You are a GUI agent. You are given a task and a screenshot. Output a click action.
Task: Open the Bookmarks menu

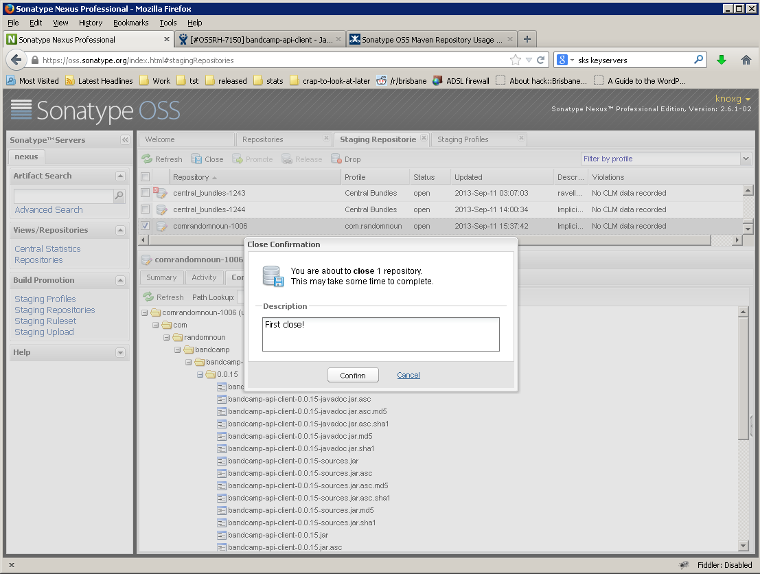(x=131, y=23)
